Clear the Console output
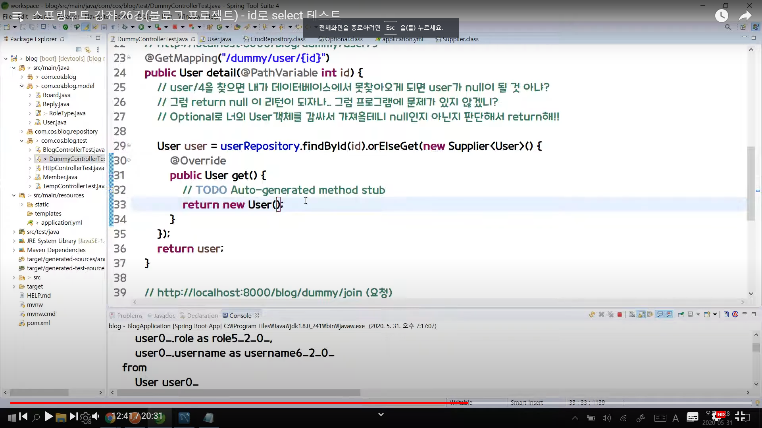This screenshot has width=762, height=428. [x=632, y=314]
